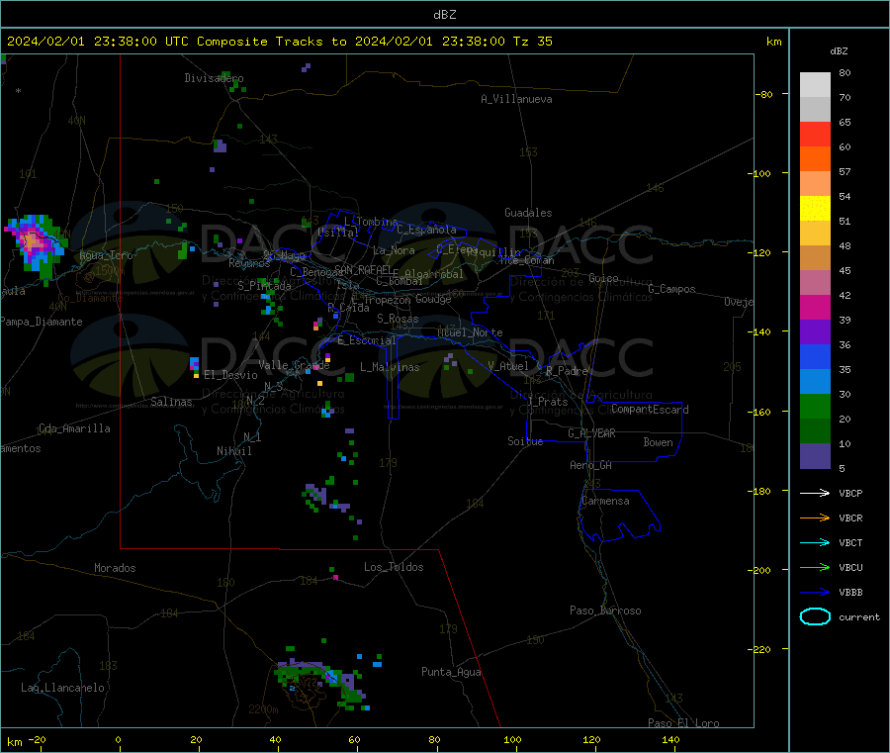This screenshot has width=890, height=753.
Task: Click the 'Cda_Amarilla' label
Action: point(74,428)
